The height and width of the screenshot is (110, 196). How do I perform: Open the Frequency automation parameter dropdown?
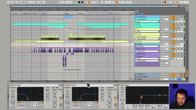pyautogui.click(x=147, y=46)
